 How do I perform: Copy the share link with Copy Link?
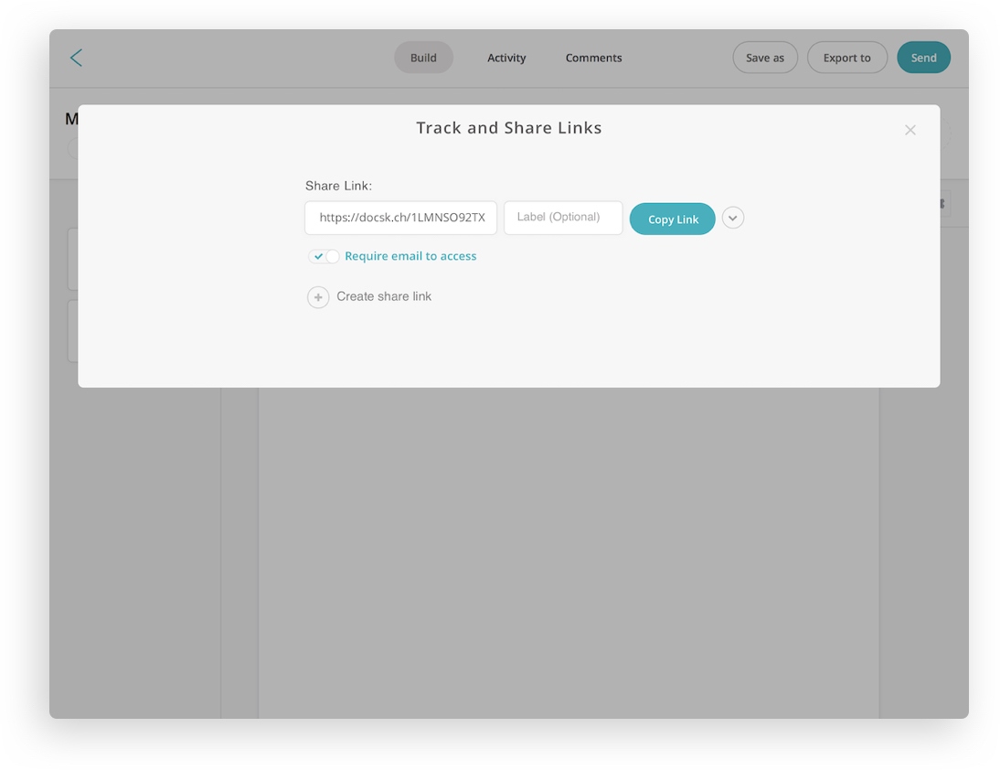(672, 219)
